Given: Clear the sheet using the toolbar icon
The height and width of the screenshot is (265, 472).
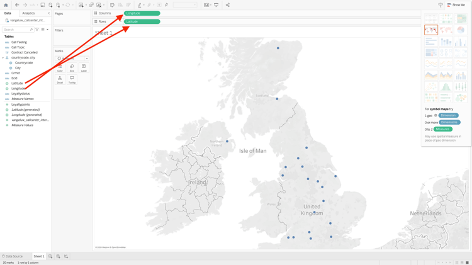Looking at the screenshot, I should click(99, 5).
